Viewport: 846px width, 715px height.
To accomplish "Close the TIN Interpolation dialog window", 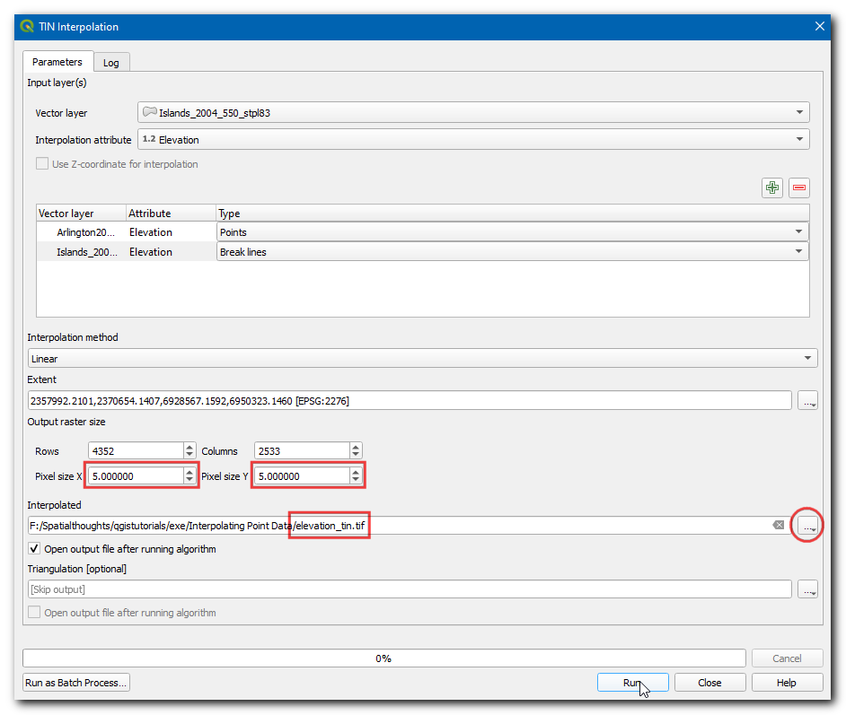I will (x=819, y=27).
